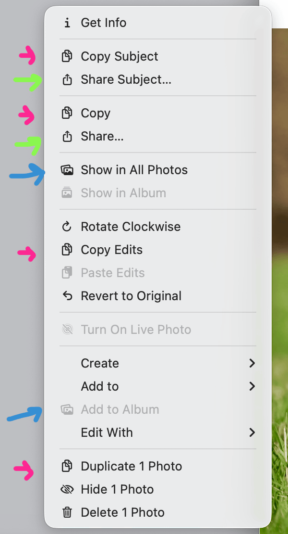288x534 pixels.
Task: Click the Duplicate 1 Photo icon
Action: pyautogui.click(x=67, y=466)
